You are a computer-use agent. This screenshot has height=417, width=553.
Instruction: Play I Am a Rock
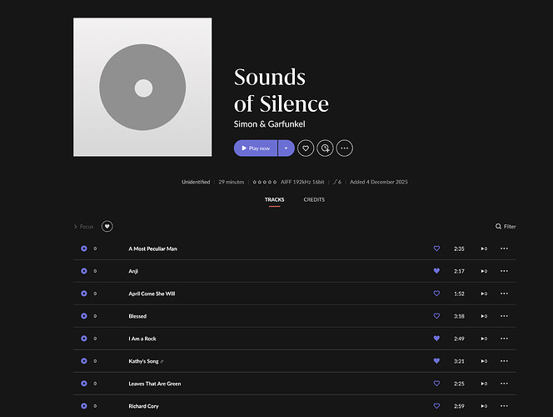[84, 339]
